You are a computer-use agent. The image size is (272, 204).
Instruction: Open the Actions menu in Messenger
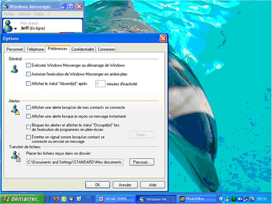tap(24, 14)
